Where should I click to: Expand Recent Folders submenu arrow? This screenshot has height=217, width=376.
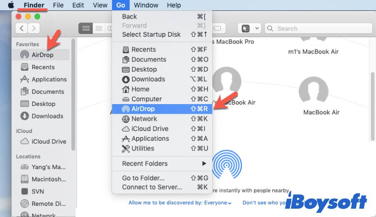tap(204, 164)
